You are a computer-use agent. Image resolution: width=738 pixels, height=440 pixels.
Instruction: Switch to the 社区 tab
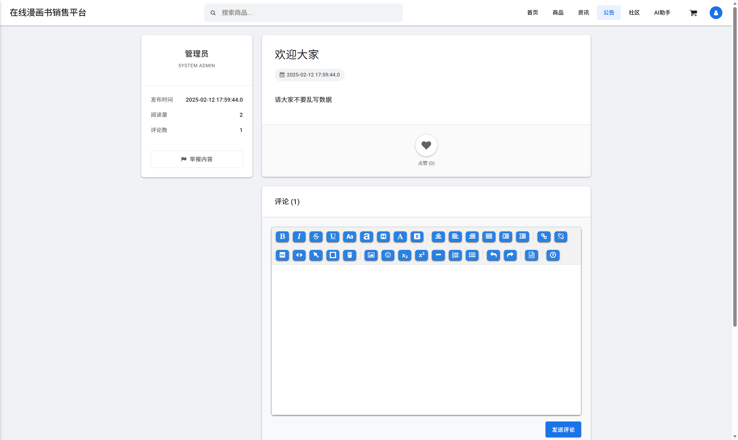(634, 12)
